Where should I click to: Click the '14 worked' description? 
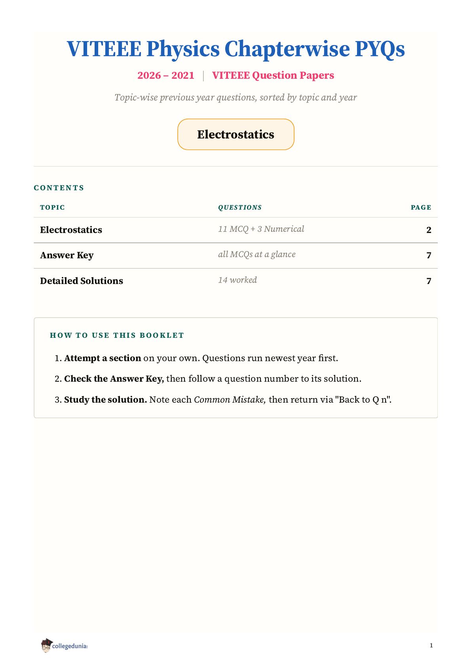point(237,280)
